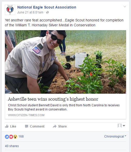This screenshot has height=152, width=131.
Task: Open the Asheville teen wins scouting's highest honor headline
Action: [53, 99]
